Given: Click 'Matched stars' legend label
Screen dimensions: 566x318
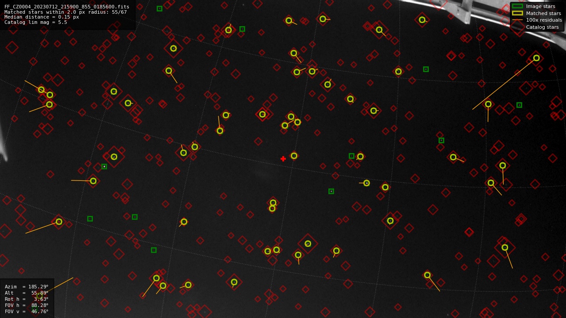Looking at the screenshot, I should click(543, 13).
